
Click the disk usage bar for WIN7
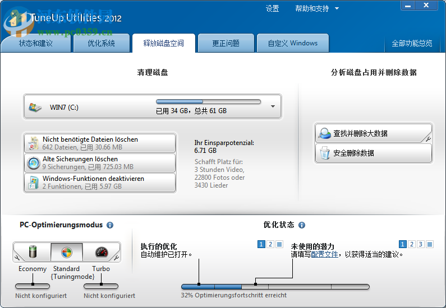tap(208, 101)
